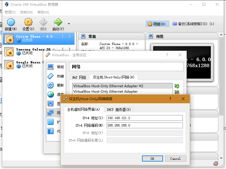
Task: Open Display settings category monitor icon
Action: tap(50, 104)
